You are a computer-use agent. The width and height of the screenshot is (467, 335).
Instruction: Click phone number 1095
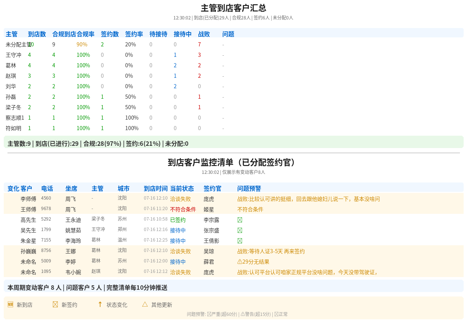click(46, 271)
